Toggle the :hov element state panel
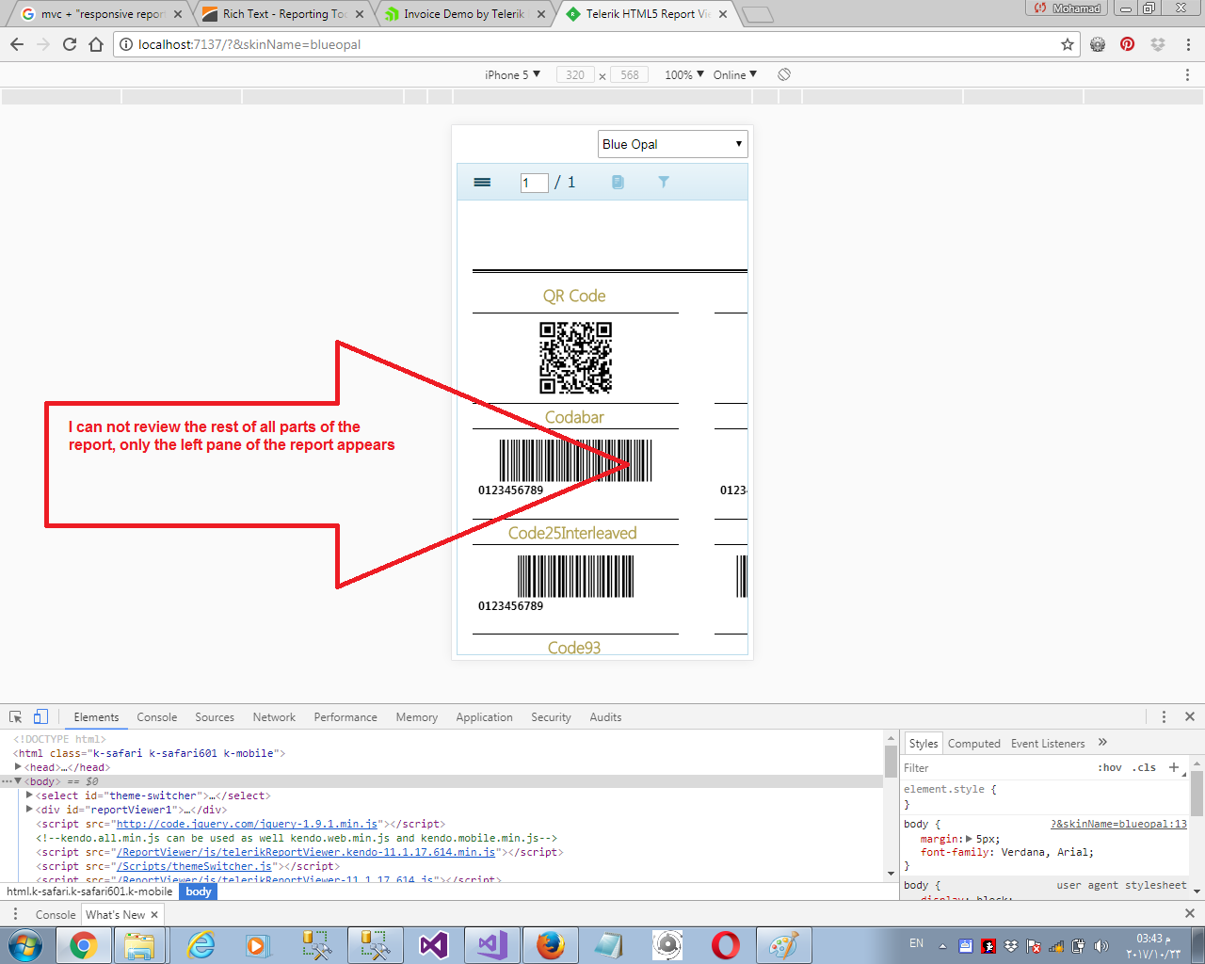This screenshot has width=1205, height=964. click(1110, 767)
